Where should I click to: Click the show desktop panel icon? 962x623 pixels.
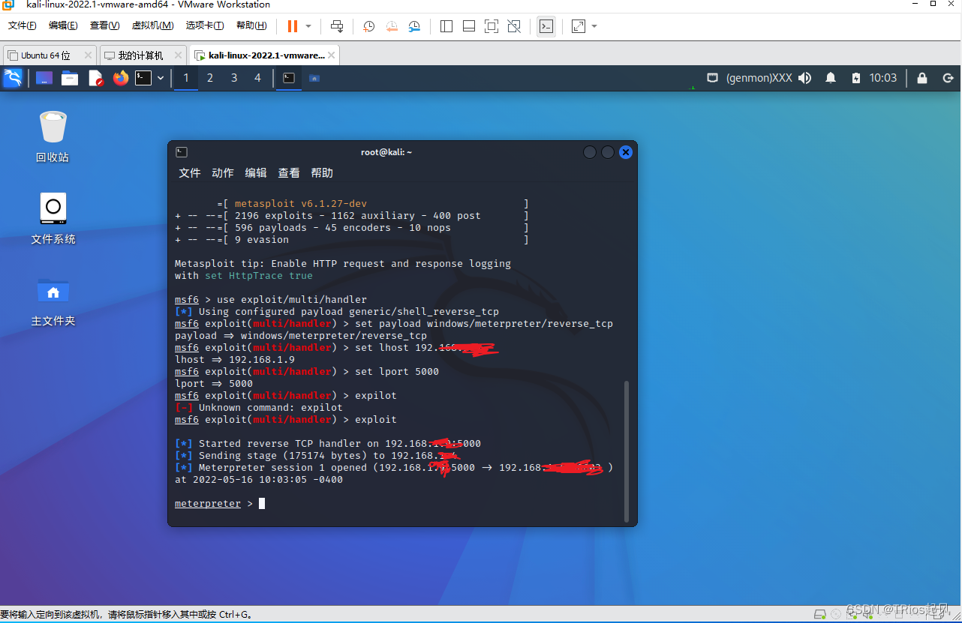[x=44, y=78]
